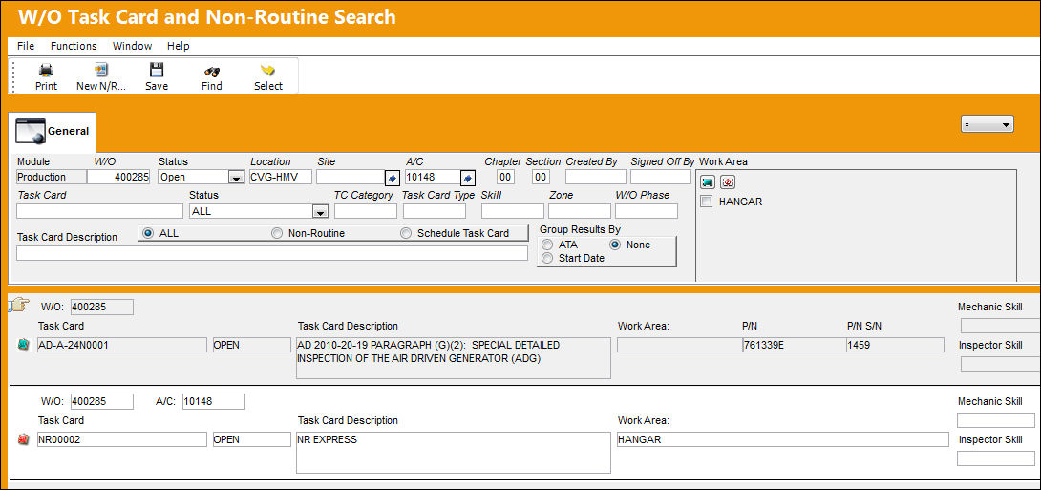Select None for grouping results

(x=615, y=245)
